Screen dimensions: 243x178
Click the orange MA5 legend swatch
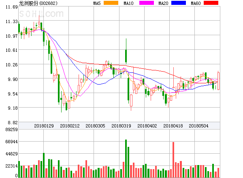[x=111, y=3]
